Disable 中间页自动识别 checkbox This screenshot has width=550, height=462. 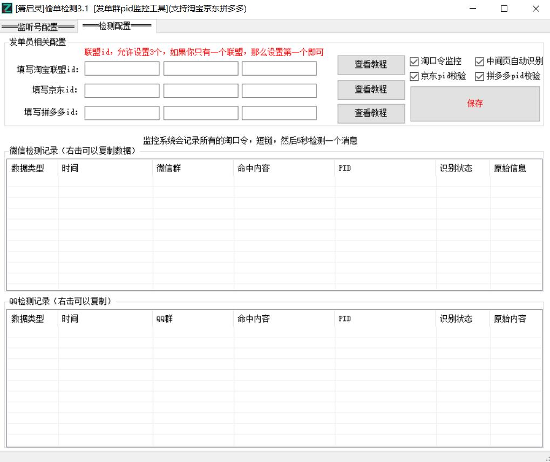pyautogui.click(x=480, y=62)
